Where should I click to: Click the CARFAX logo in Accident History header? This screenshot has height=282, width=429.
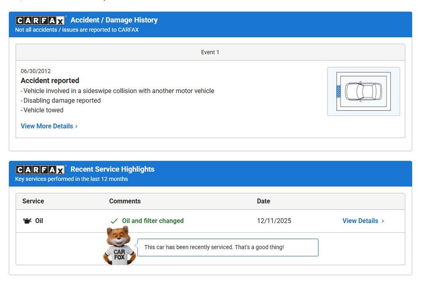coord(40,21)
